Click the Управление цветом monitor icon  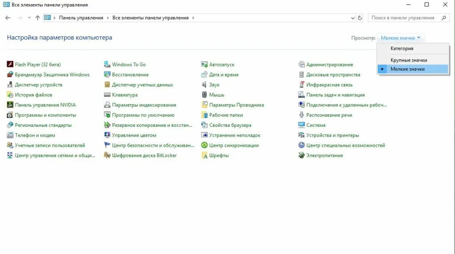107,135
